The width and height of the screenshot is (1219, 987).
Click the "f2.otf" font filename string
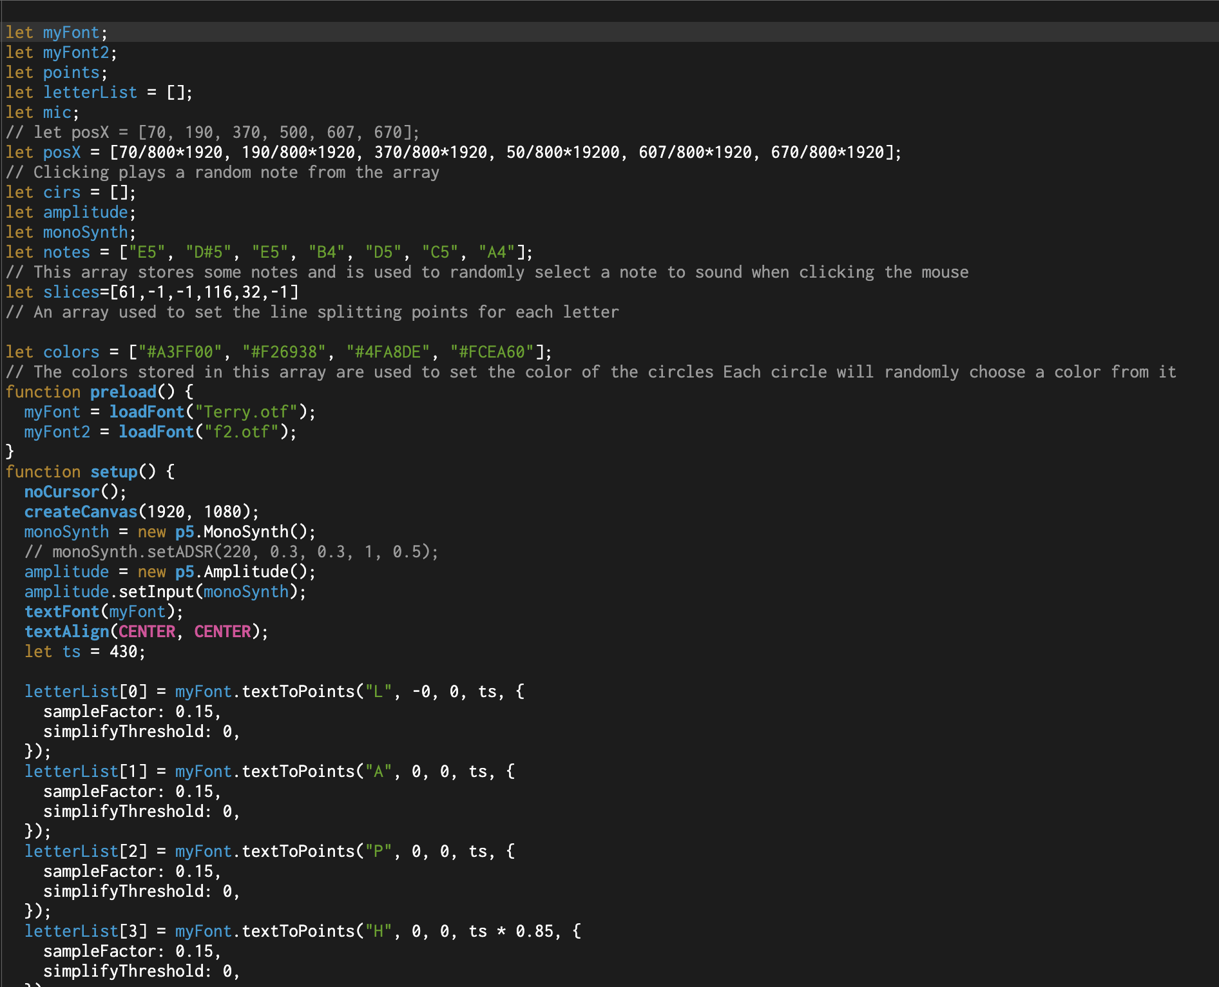tap(246, 432)
